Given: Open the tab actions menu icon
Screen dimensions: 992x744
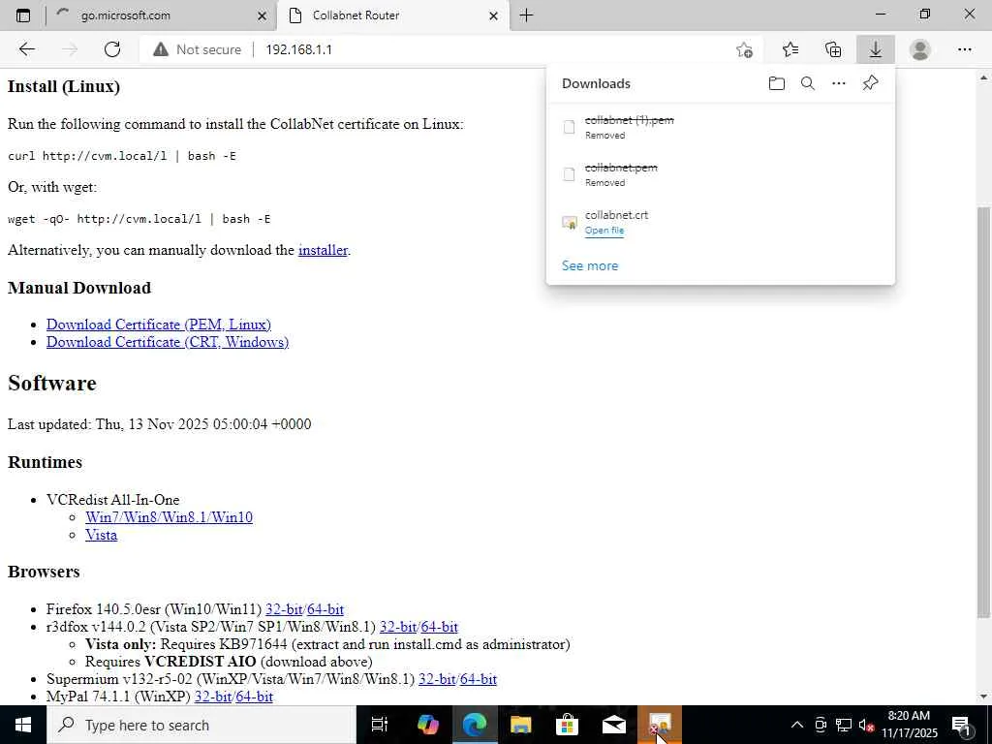Looking at the screenshot, I should coord(23,15).
